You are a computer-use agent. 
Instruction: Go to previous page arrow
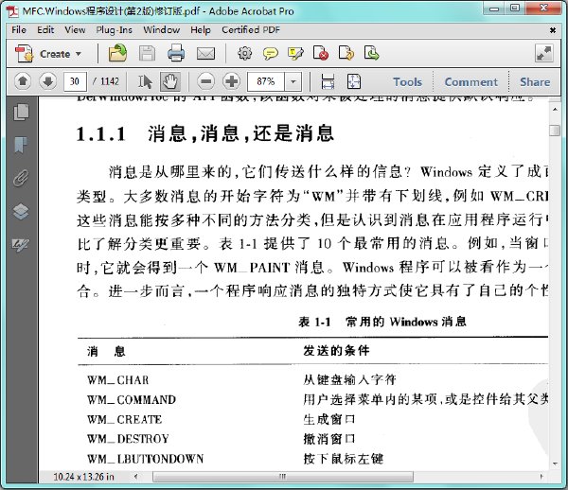[x=23, y=81]
